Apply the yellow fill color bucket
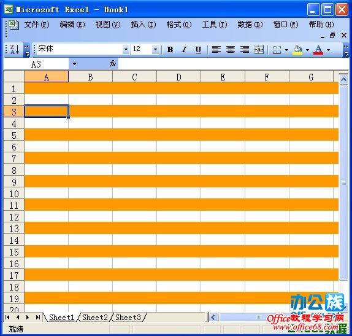This screenshot has width=352, height=336. click(297, 49)
